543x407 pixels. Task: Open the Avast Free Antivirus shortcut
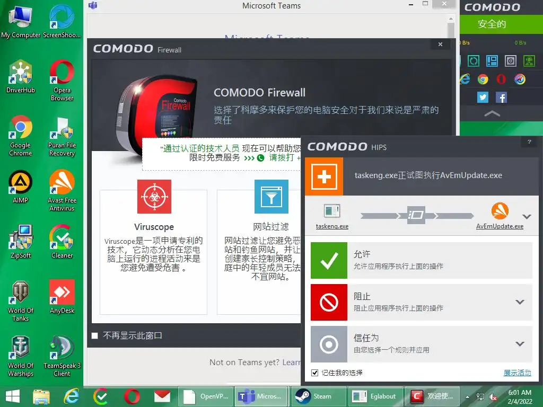(62, 191)
